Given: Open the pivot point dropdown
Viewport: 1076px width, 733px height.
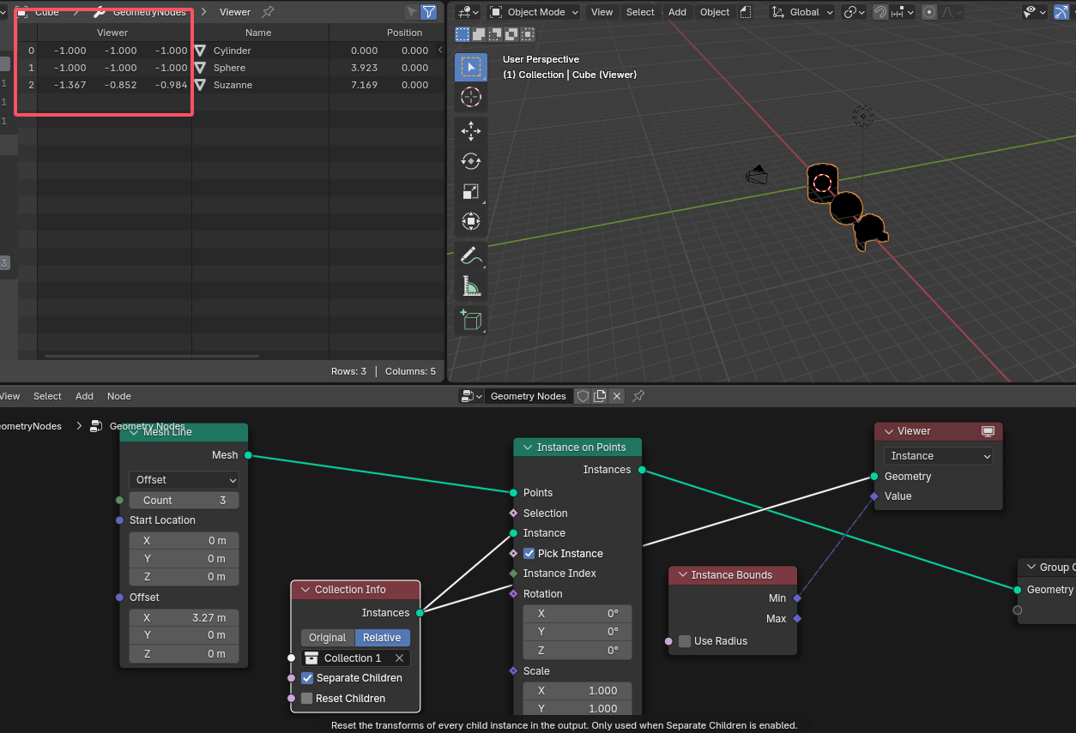Looking at the screenshot, I should [x=854, y=12].
